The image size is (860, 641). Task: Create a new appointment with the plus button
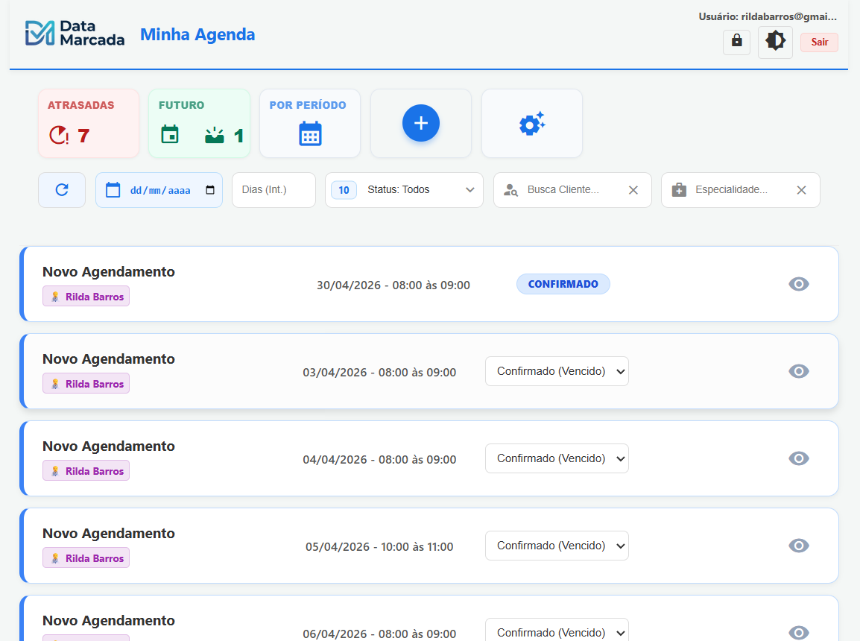(x=420, y=123)
